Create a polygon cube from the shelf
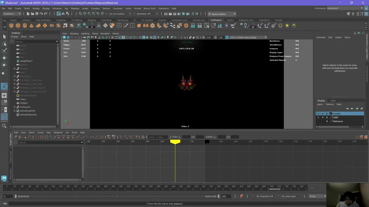The height and width of the screenshot is (207, 369). point(18,26)
